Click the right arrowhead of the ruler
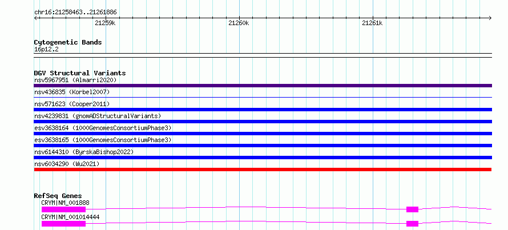This screenshot has width=508, height=230. click(490, 18)
